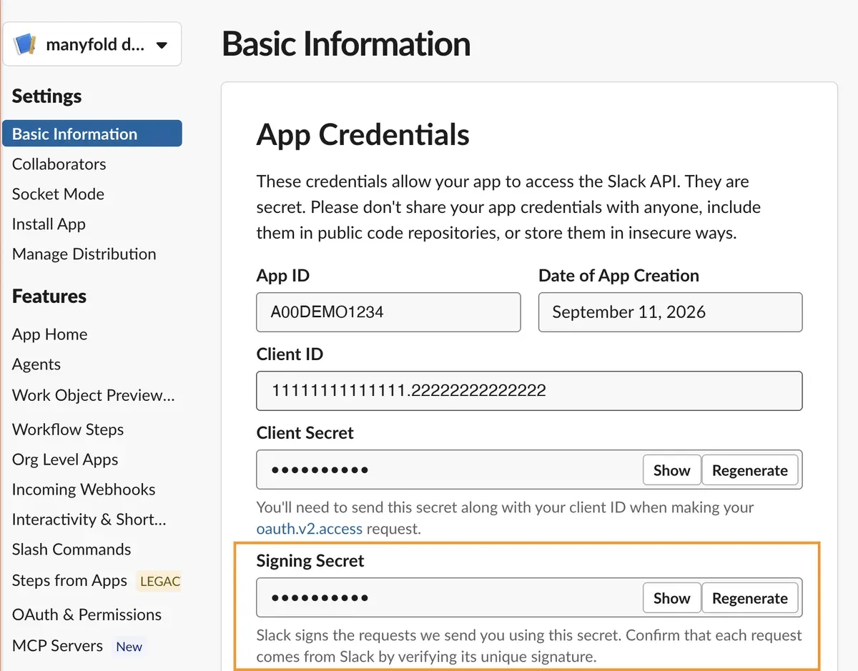Viewport: 858px width, 671px height.
Task: Open Interactivity & Shortcuts page
Action: click(89, 520)
